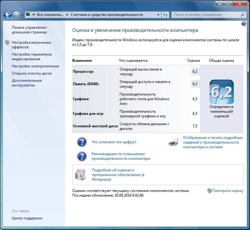
Task: Click the 'Что оценивается' column header
Action: click(133, 61)
